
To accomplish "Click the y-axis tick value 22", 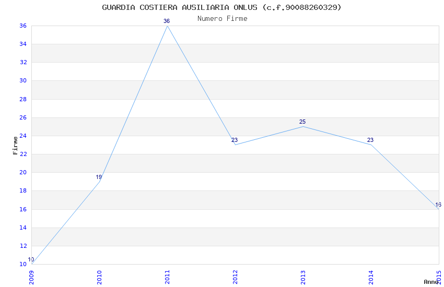I will (x=23, y=154).
